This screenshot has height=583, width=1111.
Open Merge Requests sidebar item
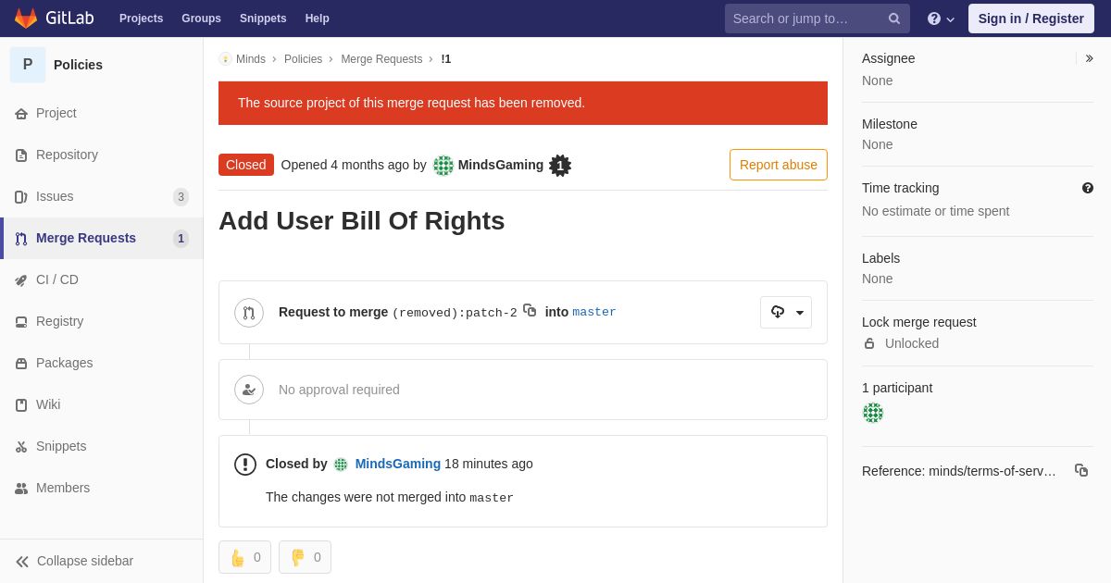[x=102, y=238]
